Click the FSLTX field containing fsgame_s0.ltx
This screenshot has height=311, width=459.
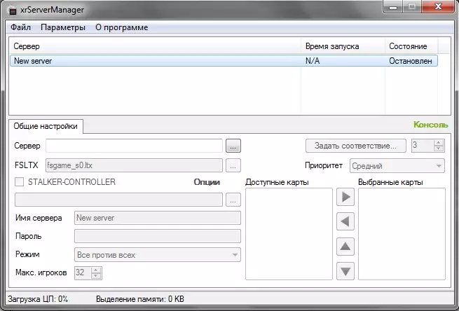pos(134,165)
